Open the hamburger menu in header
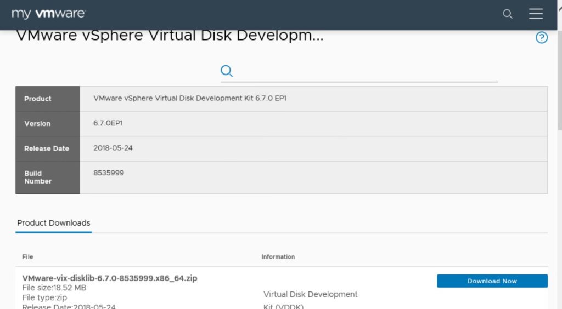This screenshot has width=562, height=309. pyautogui.click(x=536, y=14)
